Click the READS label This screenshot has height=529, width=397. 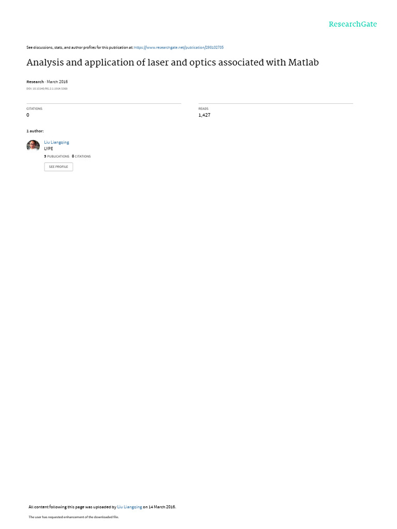(x=203, y=108)
